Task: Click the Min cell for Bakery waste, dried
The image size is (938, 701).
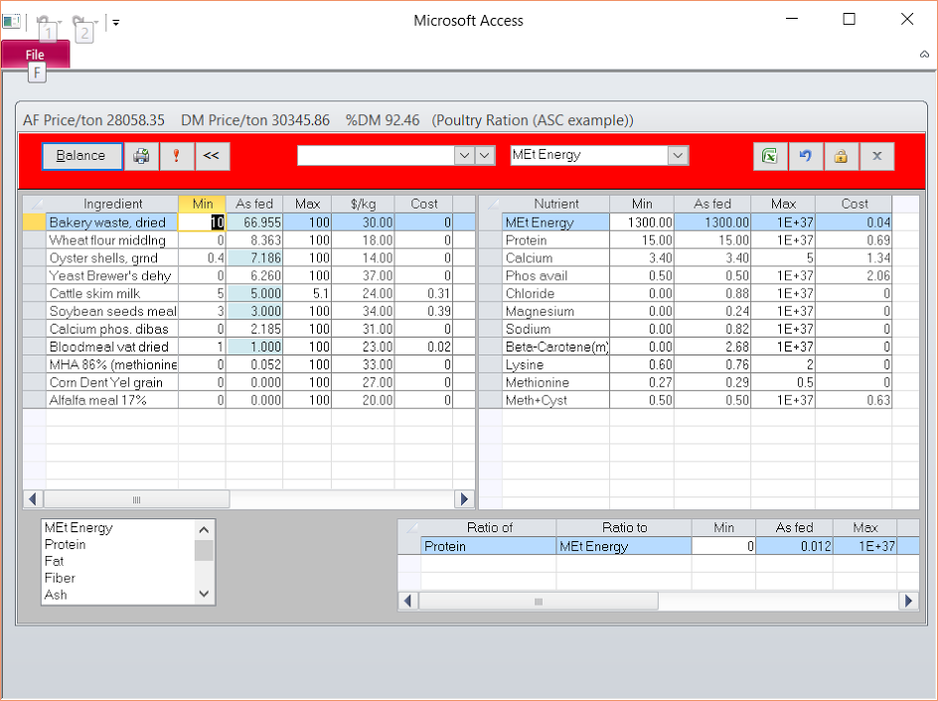Action: pyautogui.click(x=202, y=222)
